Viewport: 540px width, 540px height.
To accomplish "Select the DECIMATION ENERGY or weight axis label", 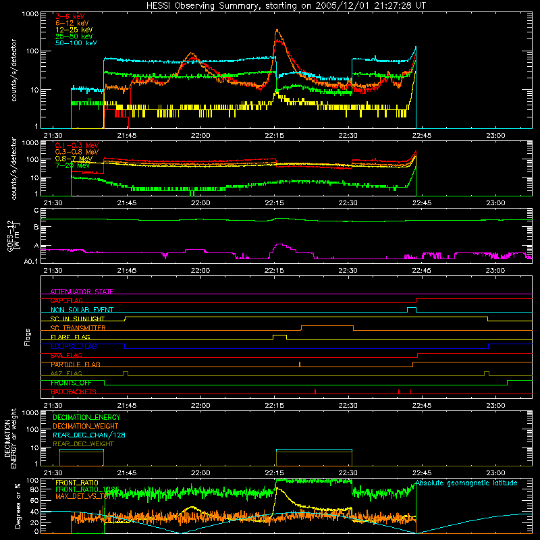I will (x=10, y=438).
